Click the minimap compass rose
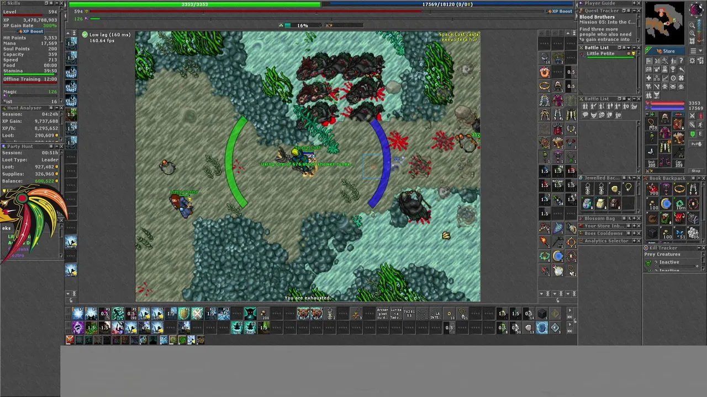 tap(697, 9)
